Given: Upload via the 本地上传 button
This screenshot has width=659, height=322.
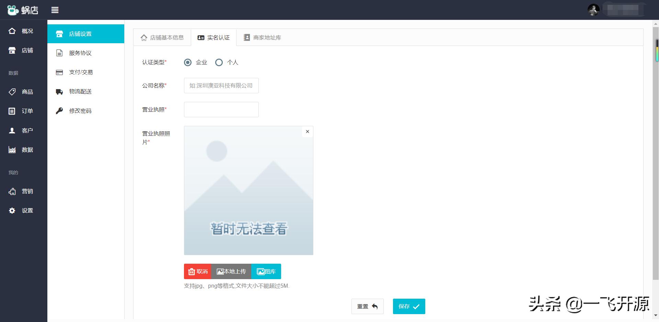Looking at the screenshot, I should [231, 271].
